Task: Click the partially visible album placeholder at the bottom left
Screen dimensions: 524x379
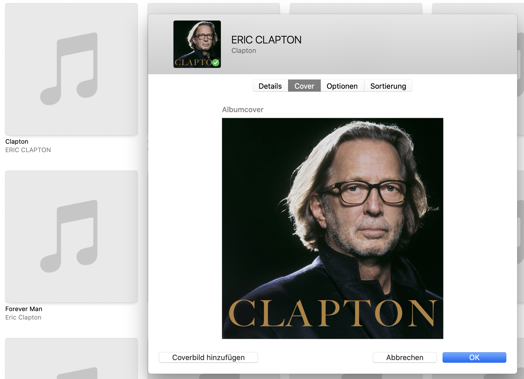Action: [x=71, y=358]
